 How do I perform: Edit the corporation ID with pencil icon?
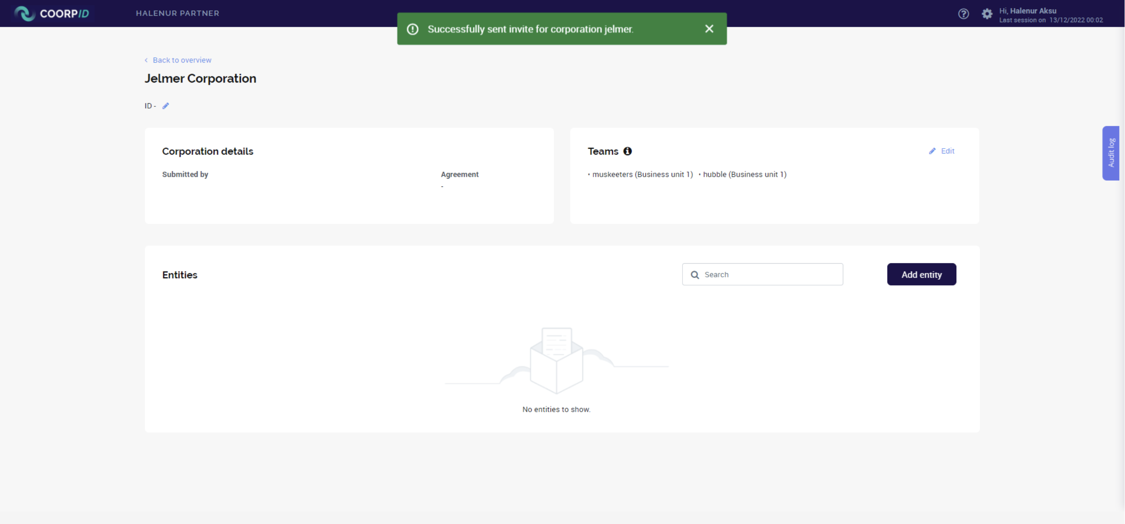click(165, 106)
